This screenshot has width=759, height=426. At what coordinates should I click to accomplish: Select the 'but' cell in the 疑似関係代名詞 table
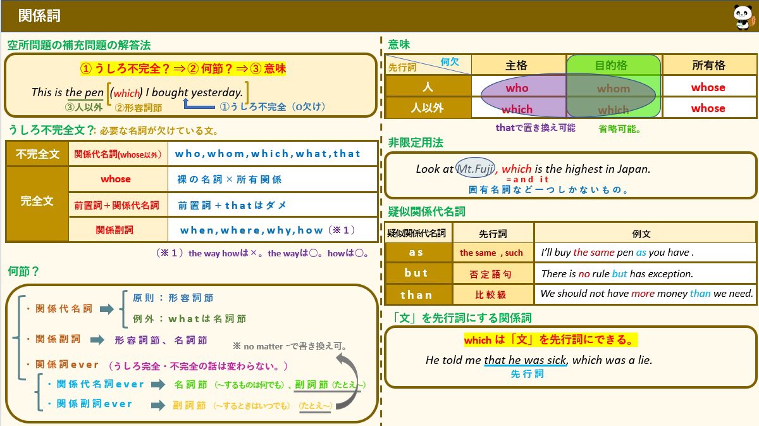(x=419, y=273)
